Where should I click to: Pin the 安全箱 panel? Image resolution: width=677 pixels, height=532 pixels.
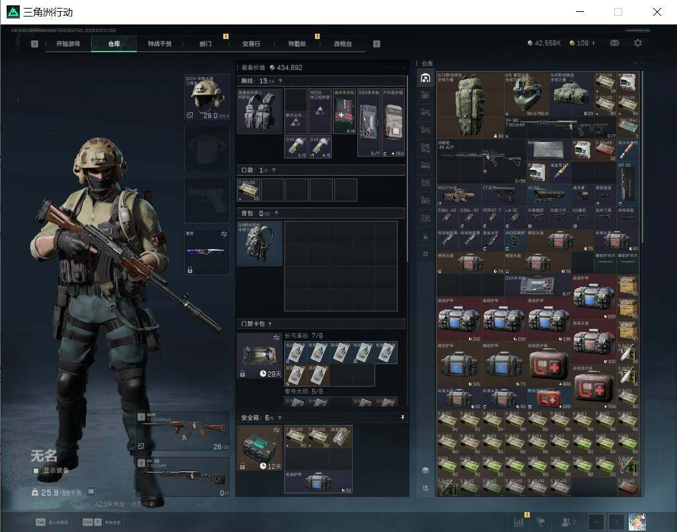click(402, 418)
